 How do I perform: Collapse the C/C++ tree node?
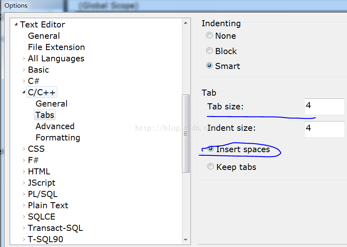(24, 92)
